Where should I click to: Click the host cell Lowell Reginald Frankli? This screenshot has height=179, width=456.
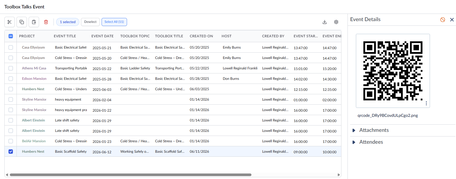click(240, 68)
